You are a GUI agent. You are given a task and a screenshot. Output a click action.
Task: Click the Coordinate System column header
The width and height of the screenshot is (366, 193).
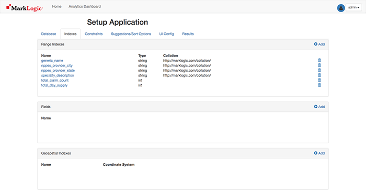[x=119, y=165]
